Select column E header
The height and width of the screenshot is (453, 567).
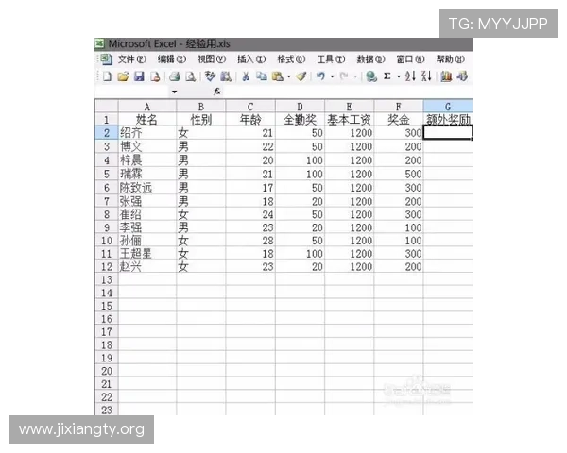point(349,107)
